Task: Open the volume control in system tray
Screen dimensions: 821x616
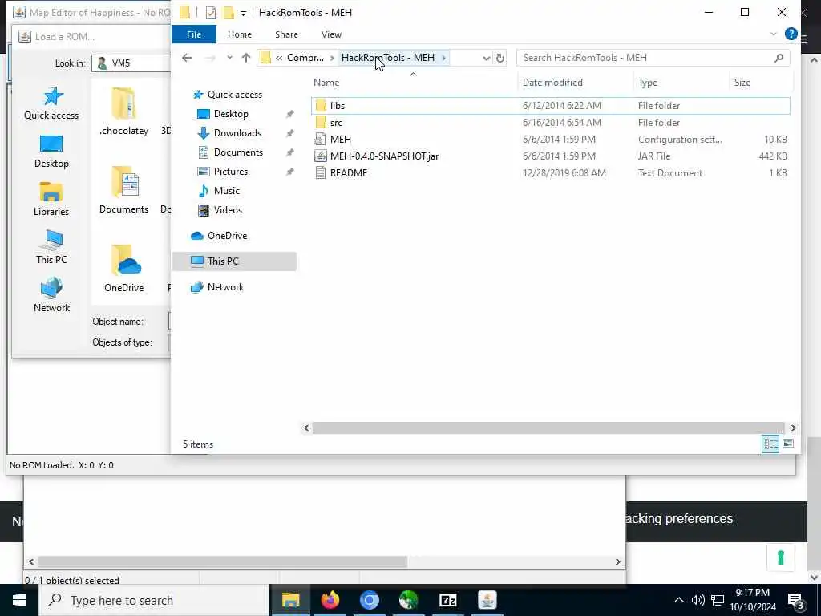Action: click(698, 600)
